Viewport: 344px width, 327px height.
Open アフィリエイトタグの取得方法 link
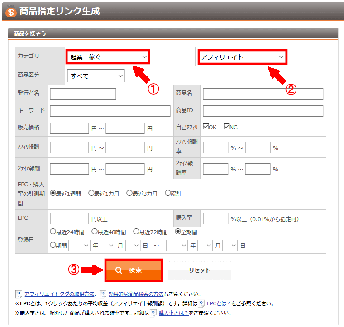pos(59,294)
